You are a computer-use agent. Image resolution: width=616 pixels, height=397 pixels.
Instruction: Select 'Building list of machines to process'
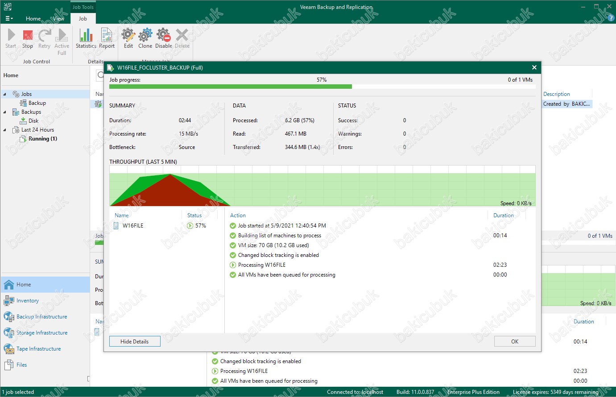[x=280, y=236]
